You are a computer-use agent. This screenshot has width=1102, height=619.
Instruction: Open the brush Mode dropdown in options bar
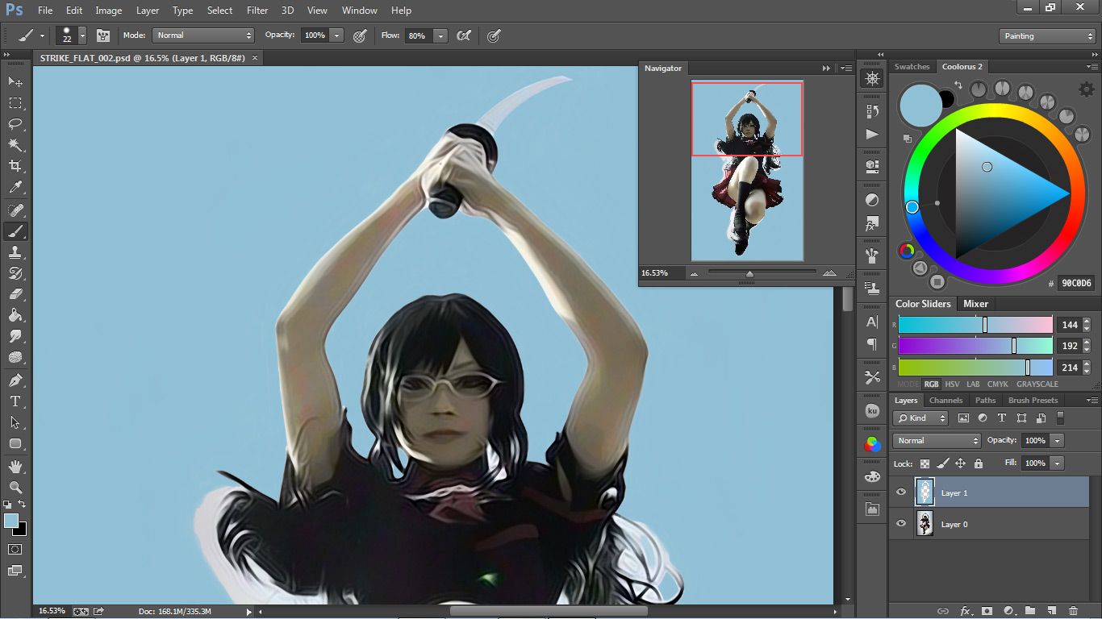click(203, 35)
